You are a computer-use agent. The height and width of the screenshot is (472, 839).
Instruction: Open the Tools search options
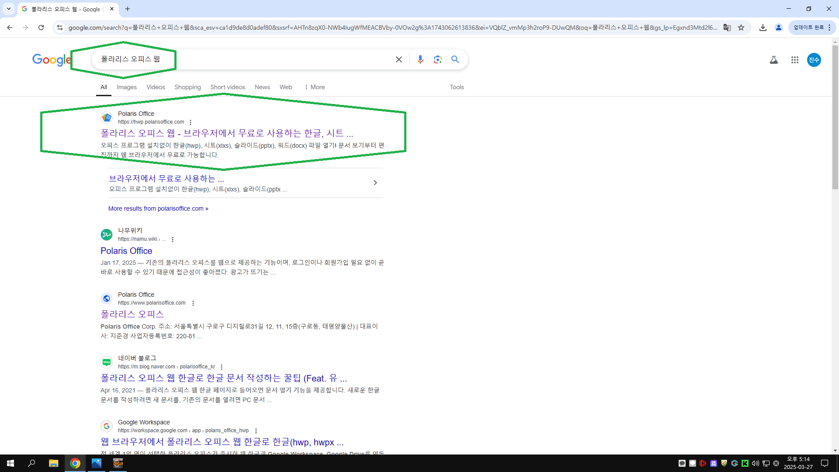[457, 87]
